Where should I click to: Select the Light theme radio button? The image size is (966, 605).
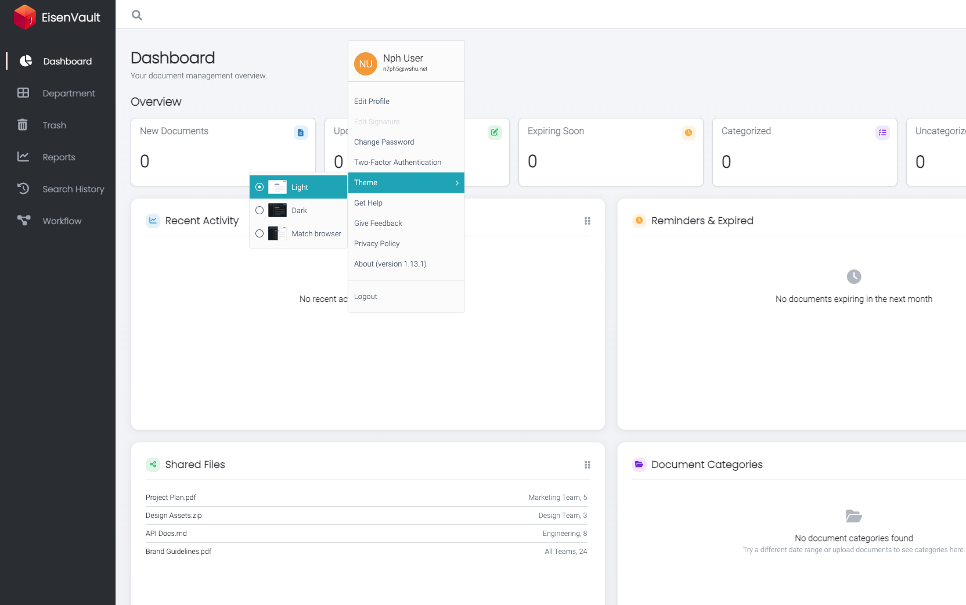(259, 187)
